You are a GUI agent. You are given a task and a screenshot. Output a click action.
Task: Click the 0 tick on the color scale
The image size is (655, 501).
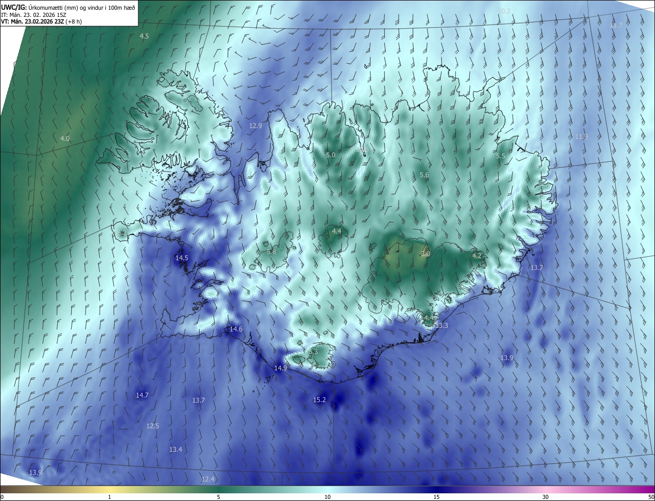click(2, 497)
